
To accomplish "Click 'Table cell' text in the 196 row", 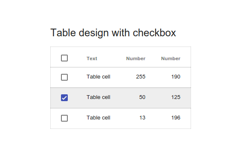I will tap(98, 118).
